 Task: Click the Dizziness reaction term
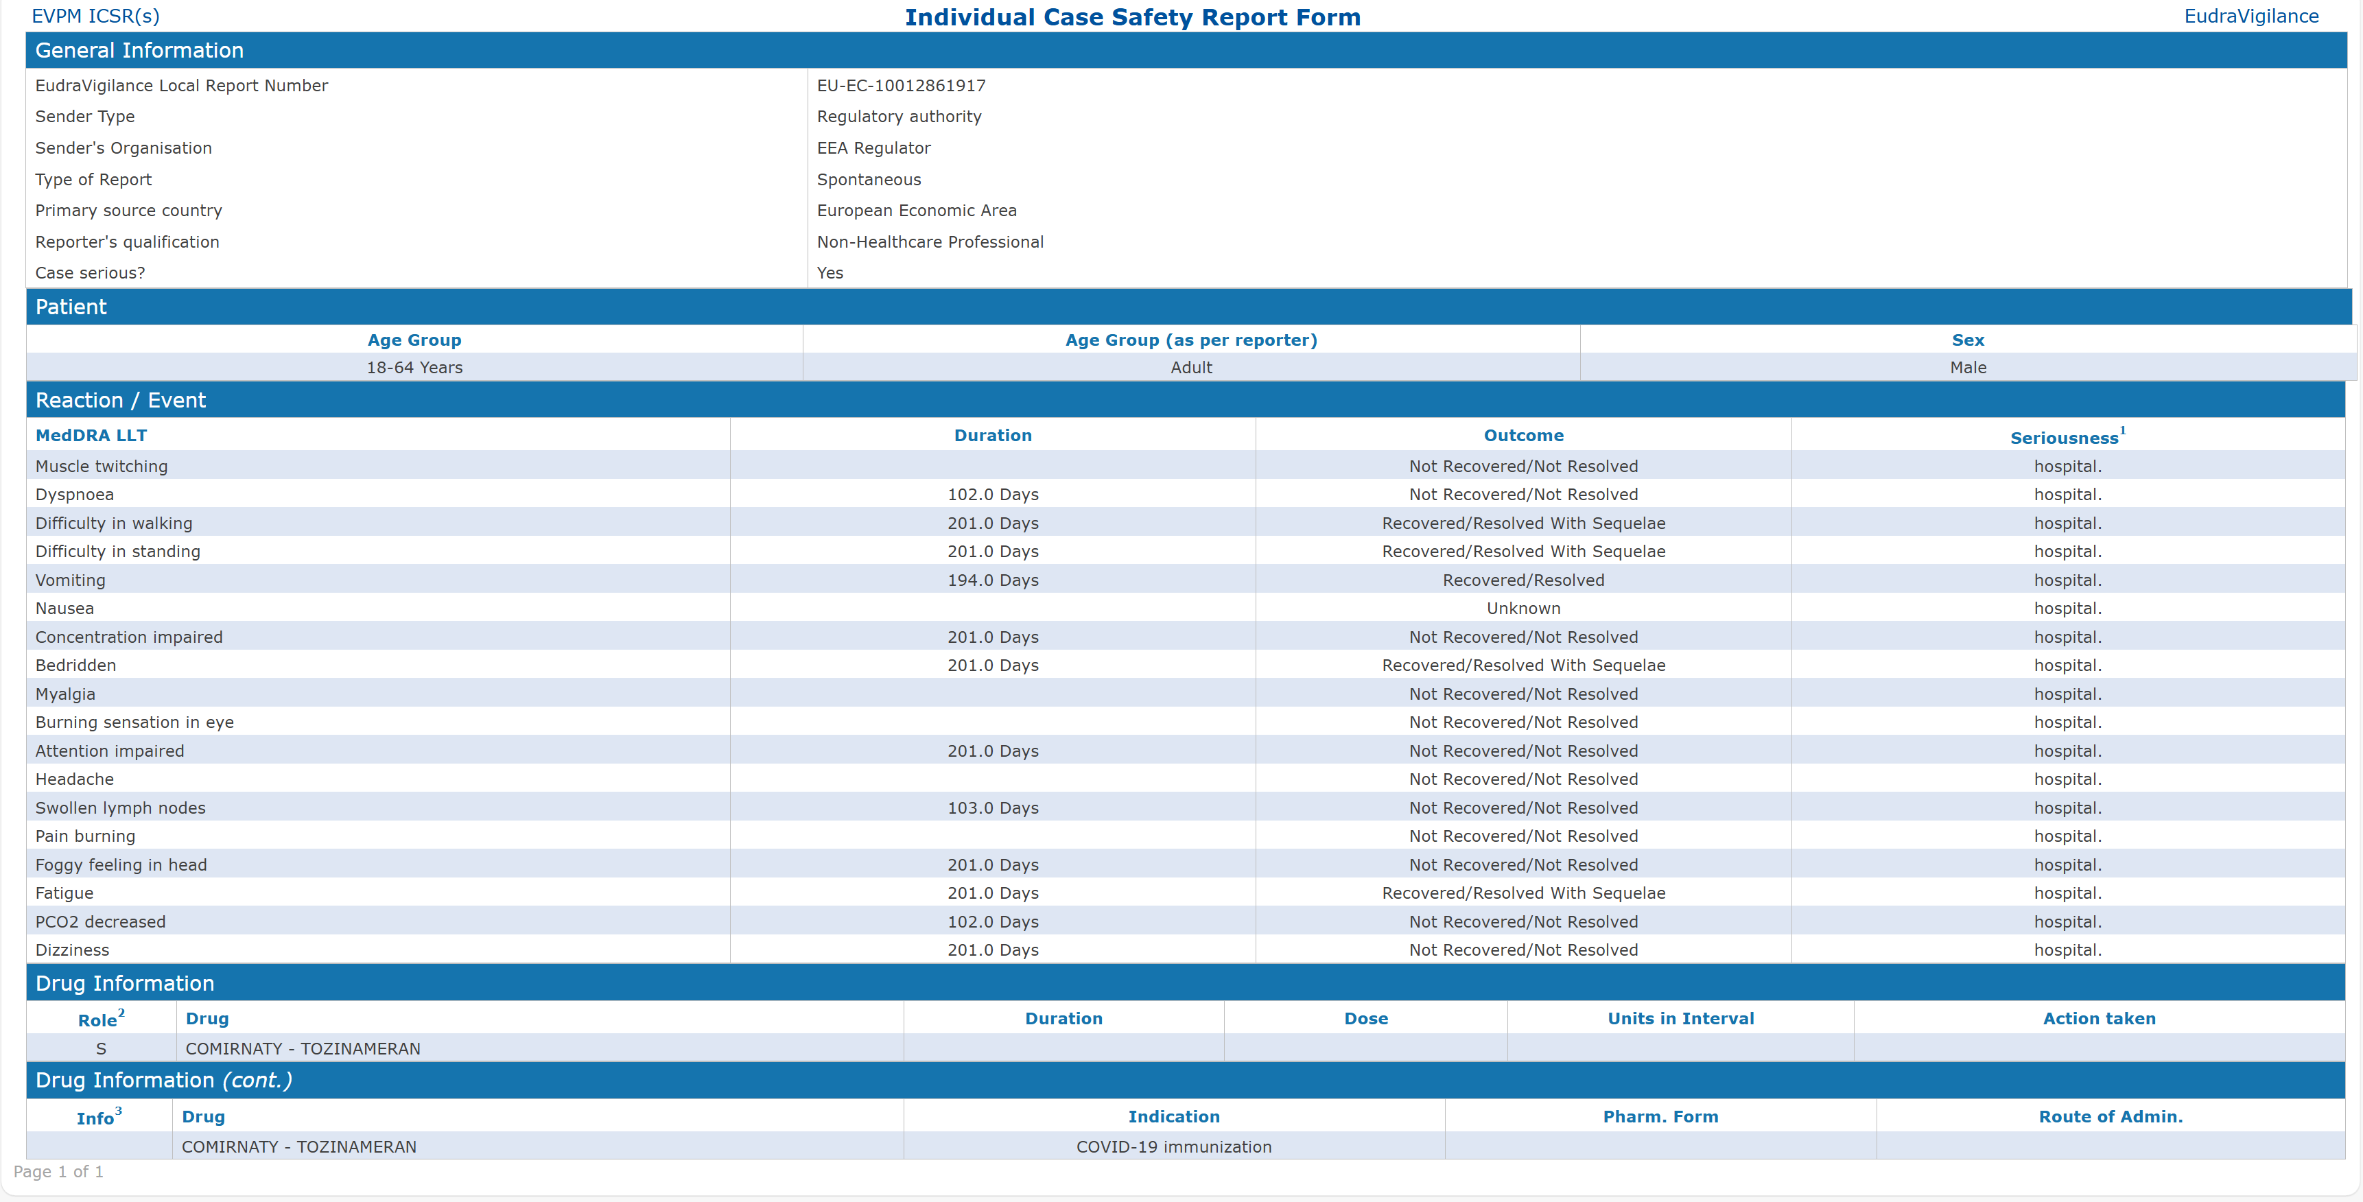pyautogui.click(x=71, y=951)
